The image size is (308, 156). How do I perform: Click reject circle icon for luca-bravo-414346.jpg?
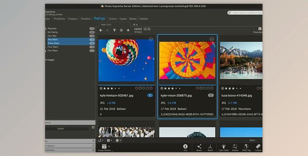pos(222,89)
